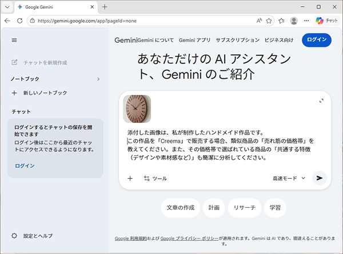Click the Gemini logo text
The width and height of the screenshot is (343, 254).
pyautogui.click(x=126, y=40)
